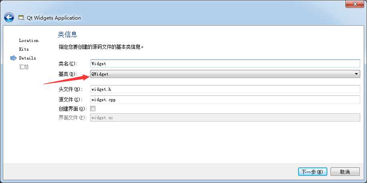Click the 源文件 widget.cpp field
Image resolution: width=367 pixels, height=183 pixels.
coord(225,99)
